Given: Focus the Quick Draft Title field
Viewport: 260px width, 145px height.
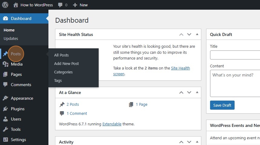Looking at the screenshot, I should click(235, 55).
